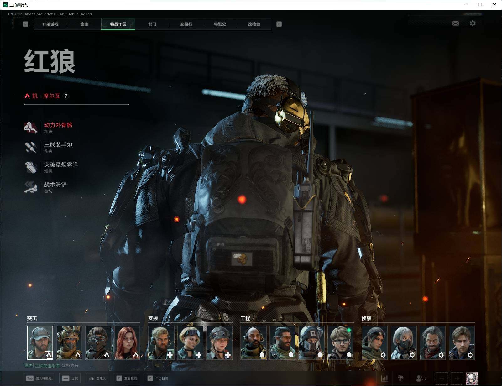This screenshot has width=502, height=386.
Task: Click the 自定义 customize button
Action: (97, 378)
